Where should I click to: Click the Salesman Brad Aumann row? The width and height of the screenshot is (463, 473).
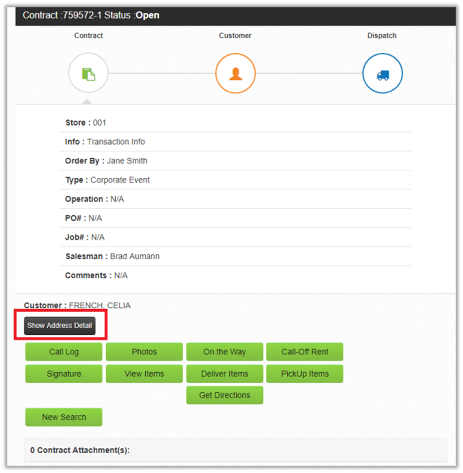[x=135, y=256]
